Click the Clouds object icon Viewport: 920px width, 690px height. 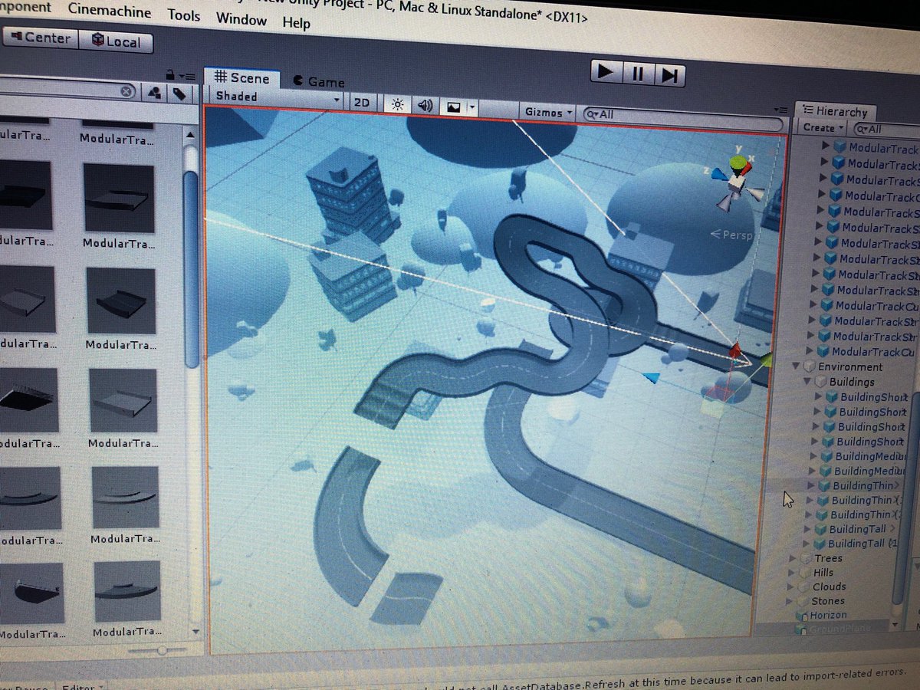tap(804, 587)
